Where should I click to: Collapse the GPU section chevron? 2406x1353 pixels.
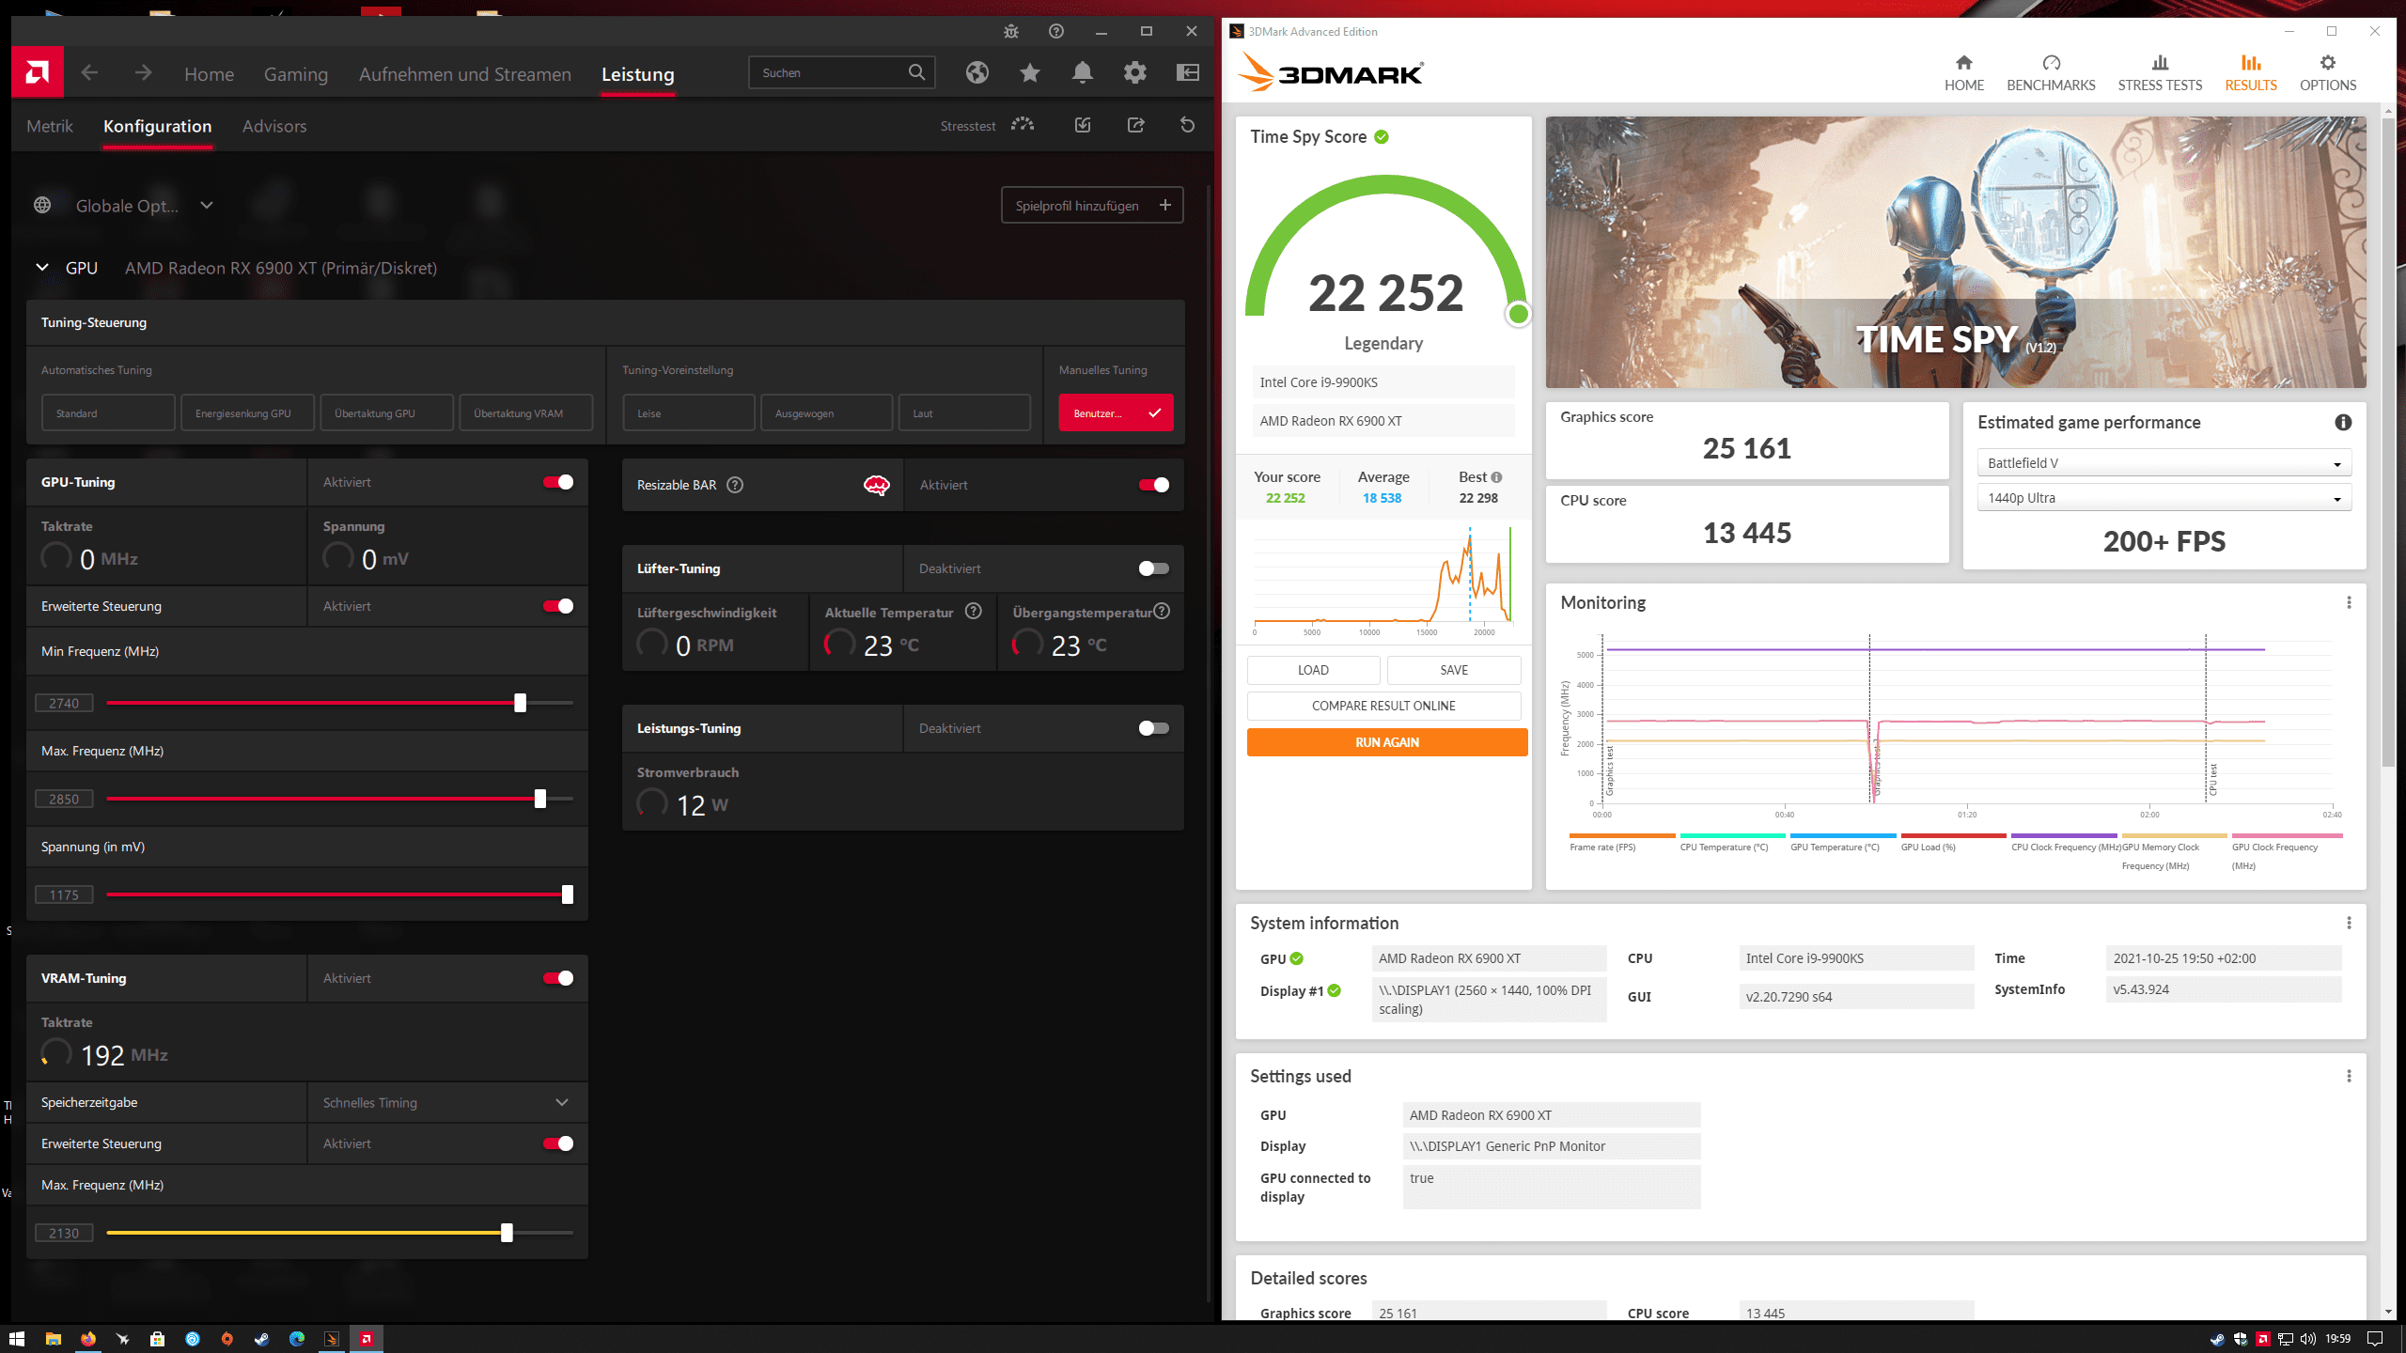(x=42, y=268)
